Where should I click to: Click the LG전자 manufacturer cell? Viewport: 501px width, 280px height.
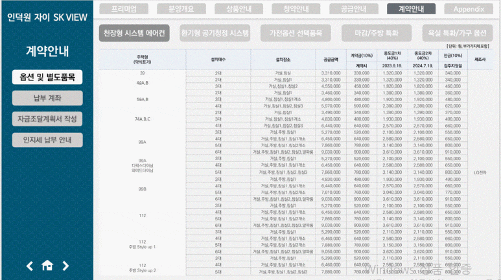click(480, 172)
